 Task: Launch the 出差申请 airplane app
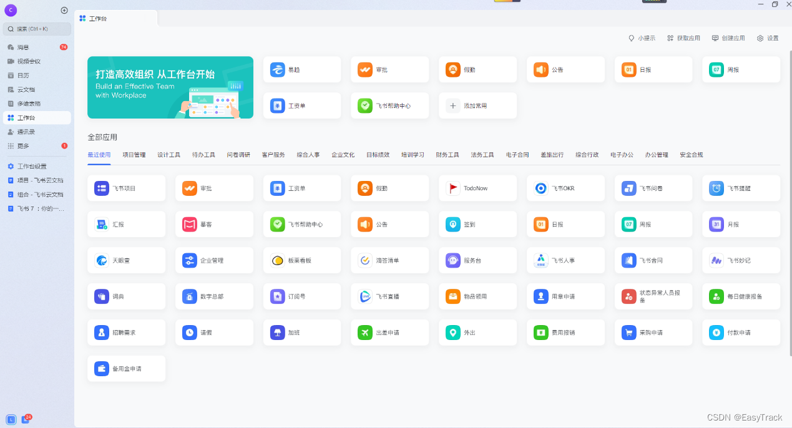pyautogui.click(x=389, y=333)
